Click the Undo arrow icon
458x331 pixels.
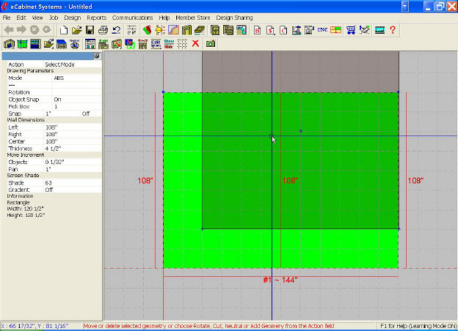click(116, 30)
